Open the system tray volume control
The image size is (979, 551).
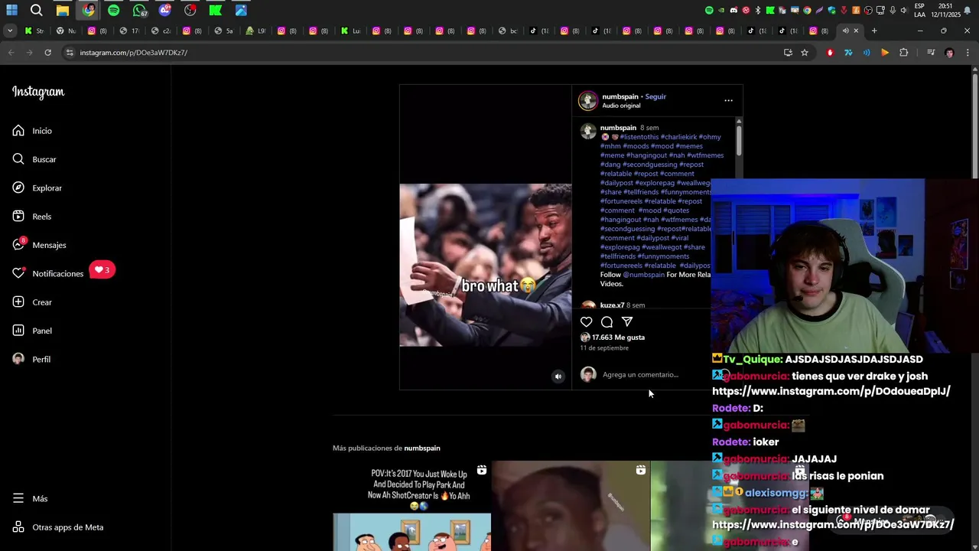tap(903, 10)
